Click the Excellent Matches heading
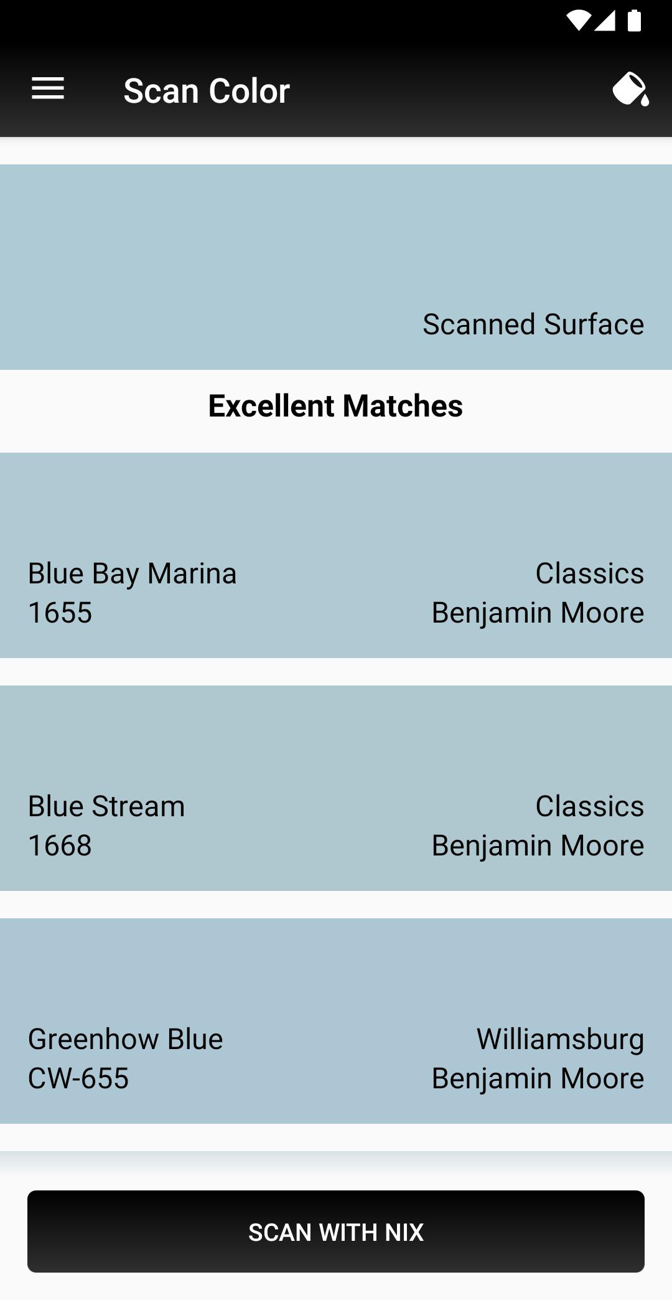Image resolution: width=672 pixels, height=1300 pixels. tap(335, 406)
